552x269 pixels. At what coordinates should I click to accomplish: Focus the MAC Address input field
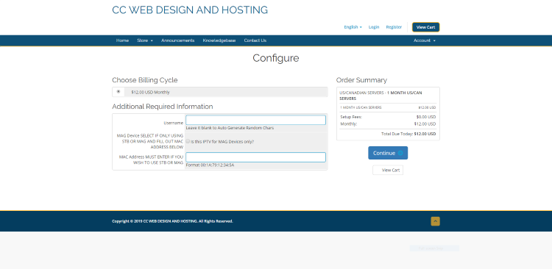pos(255,157)
